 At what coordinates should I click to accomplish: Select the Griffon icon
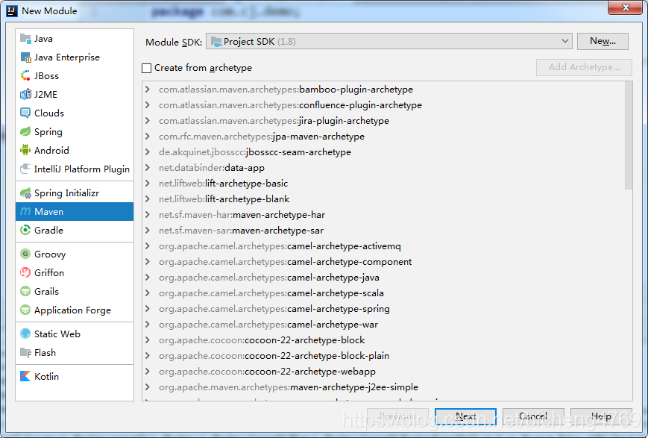click(x=25, y=273)
